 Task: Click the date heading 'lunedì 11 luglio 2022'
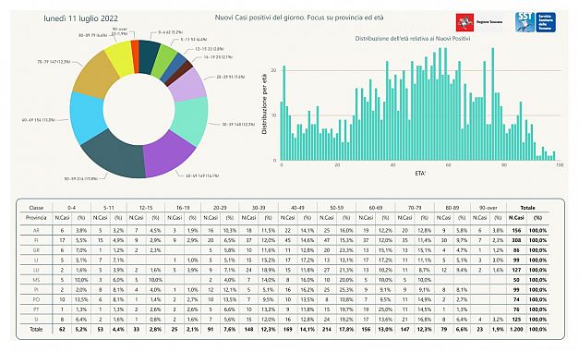(81, 18)
